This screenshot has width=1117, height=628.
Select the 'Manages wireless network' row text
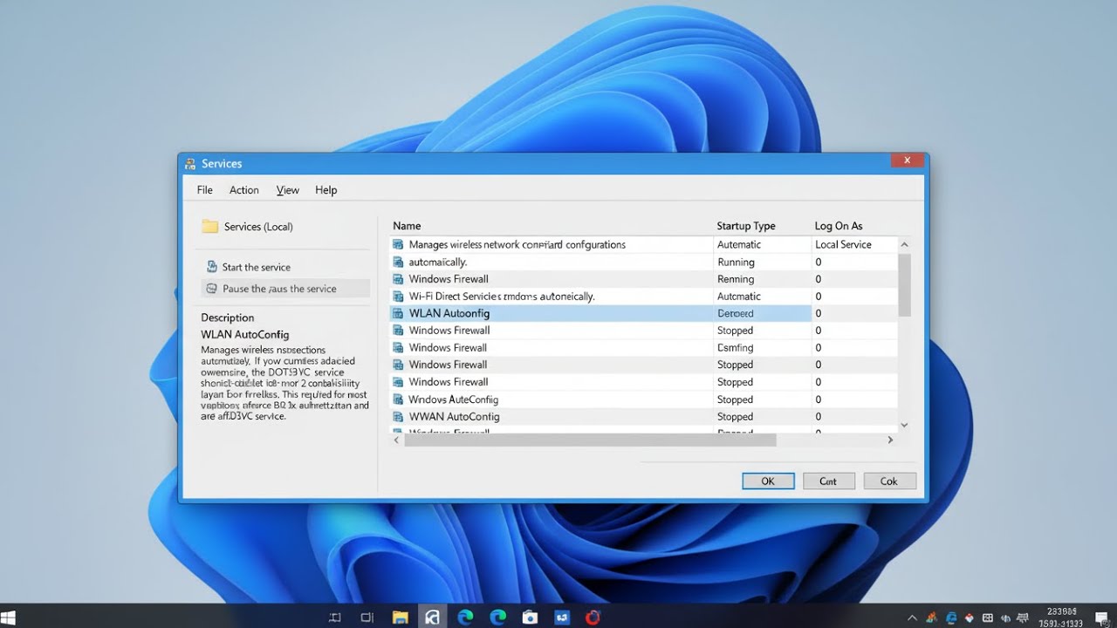point(517,245)
